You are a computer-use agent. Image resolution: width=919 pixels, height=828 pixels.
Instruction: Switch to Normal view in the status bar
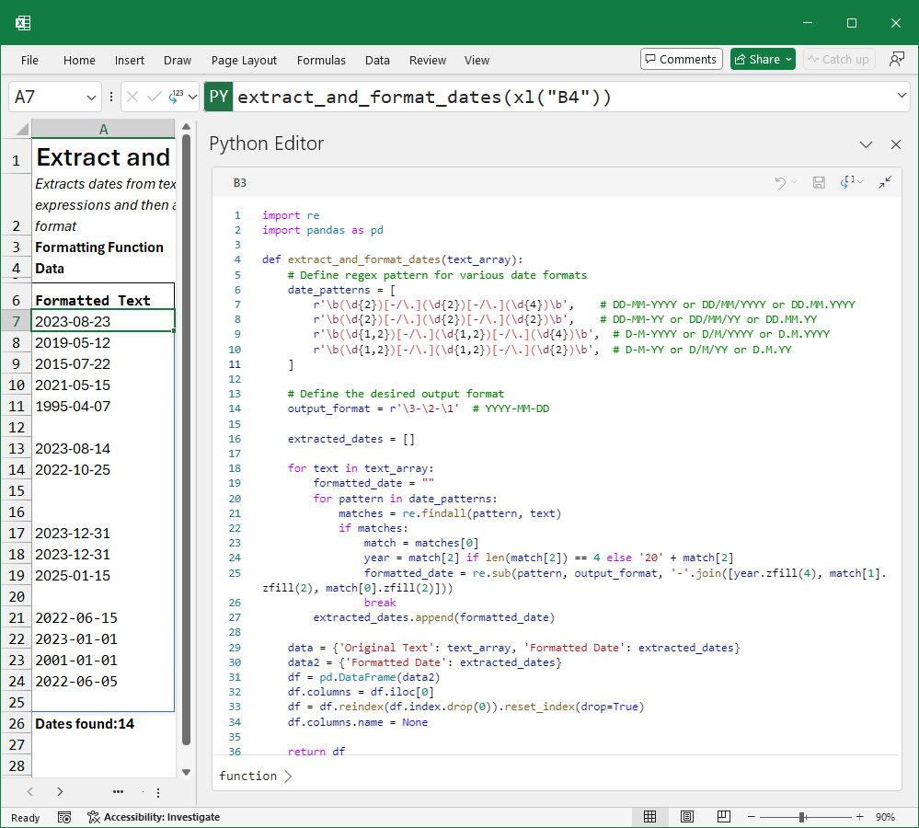pos(650,816)
